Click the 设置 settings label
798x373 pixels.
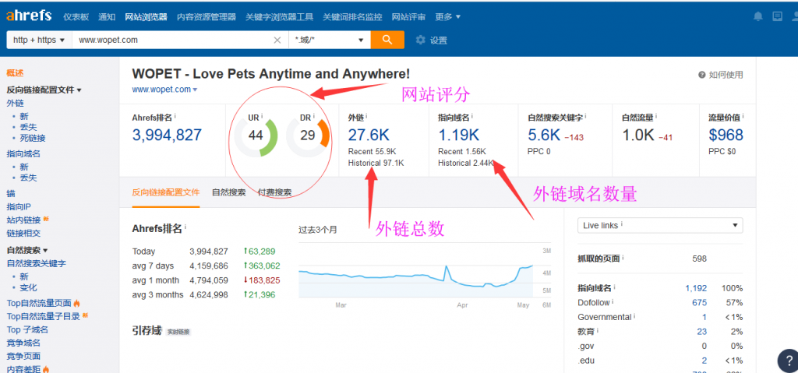pos(438,40)
